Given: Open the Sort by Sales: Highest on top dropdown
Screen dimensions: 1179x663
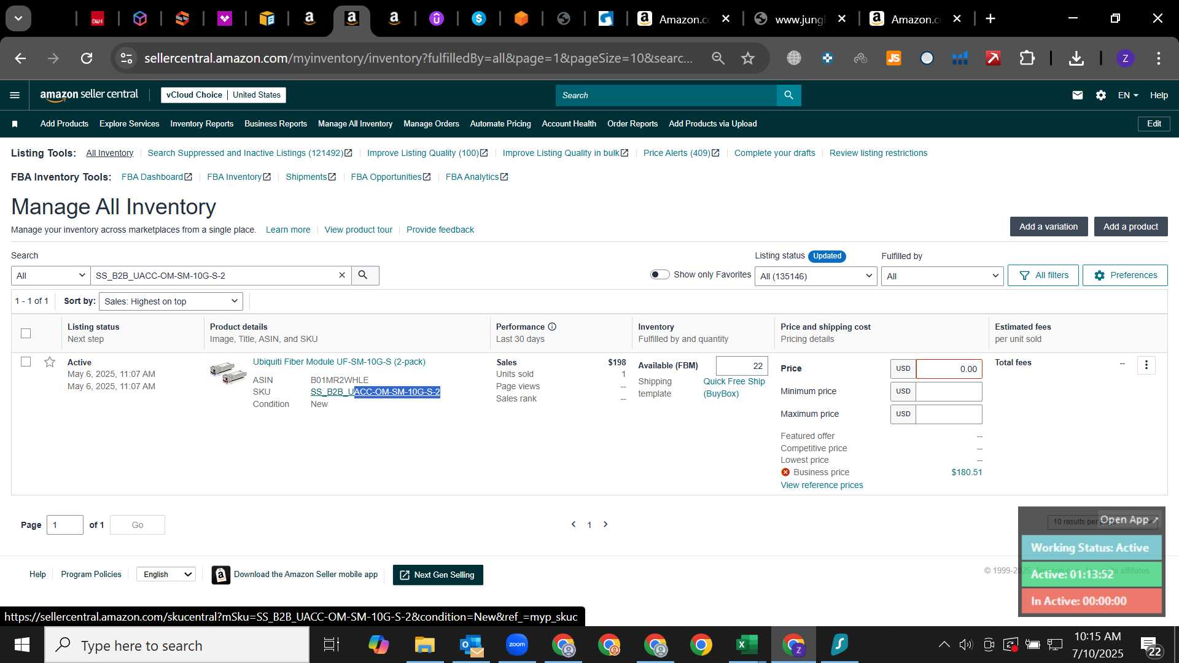Looking at the screenshot, I should click(x=171, y=301).
